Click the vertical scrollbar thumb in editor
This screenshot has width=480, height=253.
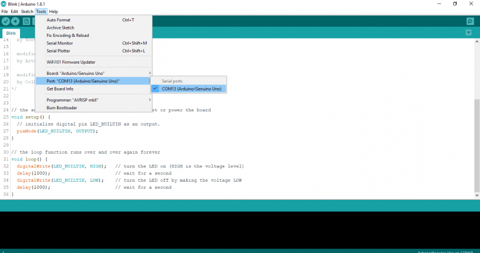coord(477,144)
